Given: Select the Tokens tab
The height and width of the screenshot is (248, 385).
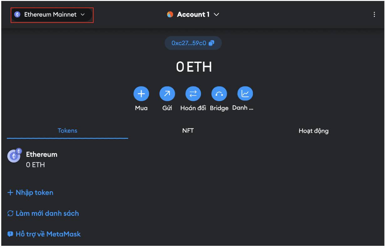Looking at the screenshot, I should click(x=67, y=131).
